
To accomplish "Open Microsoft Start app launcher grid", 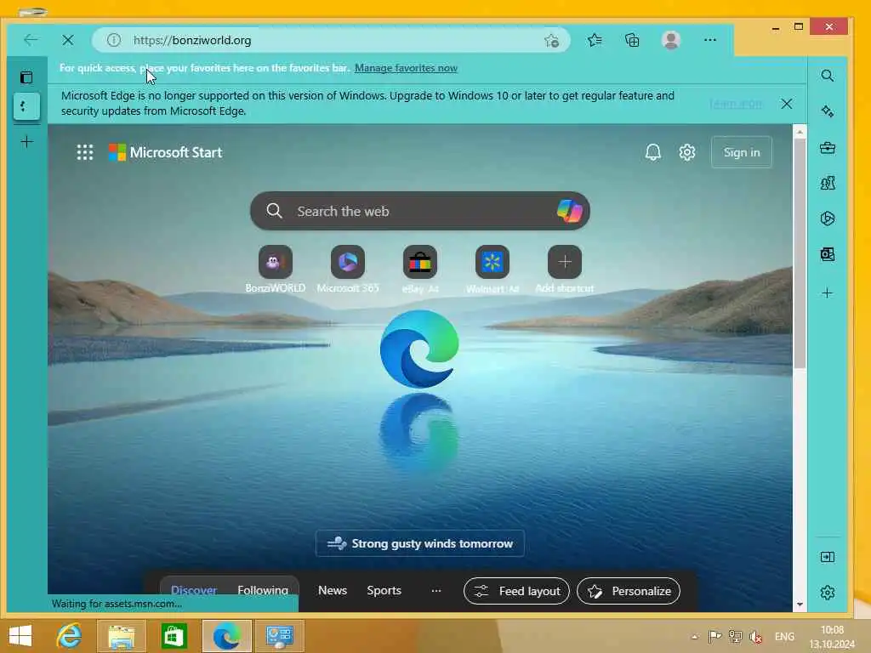I will [x=85, y=152].
